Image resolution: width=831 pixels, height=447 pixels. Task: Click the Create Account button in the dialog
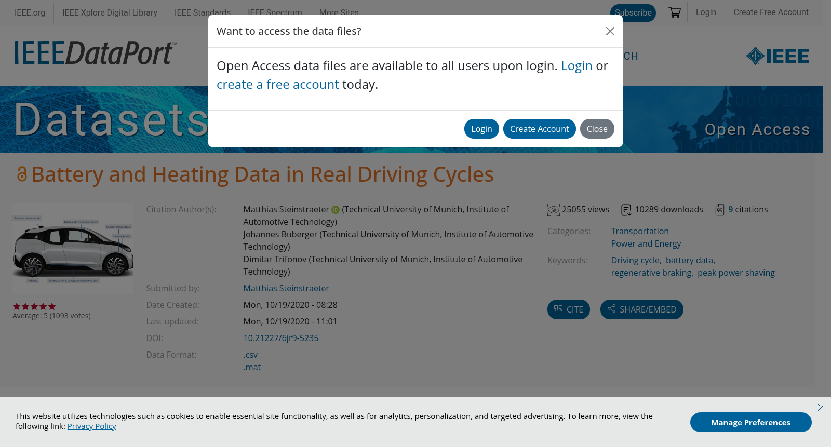click(539, 129)
